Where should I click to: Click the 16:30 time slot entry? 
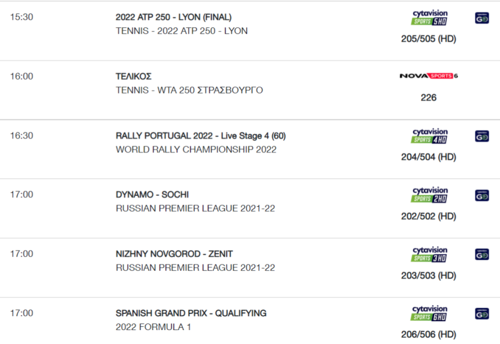22,136
